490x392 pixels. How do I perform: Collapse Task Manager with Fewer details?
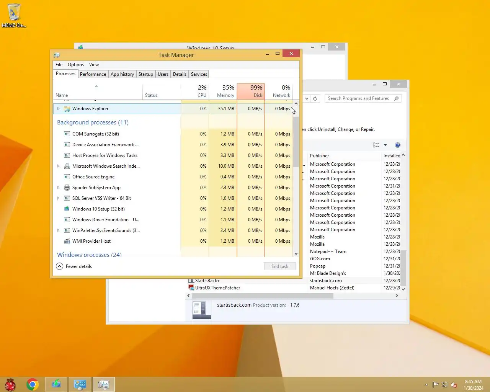[x=74, y=266]
